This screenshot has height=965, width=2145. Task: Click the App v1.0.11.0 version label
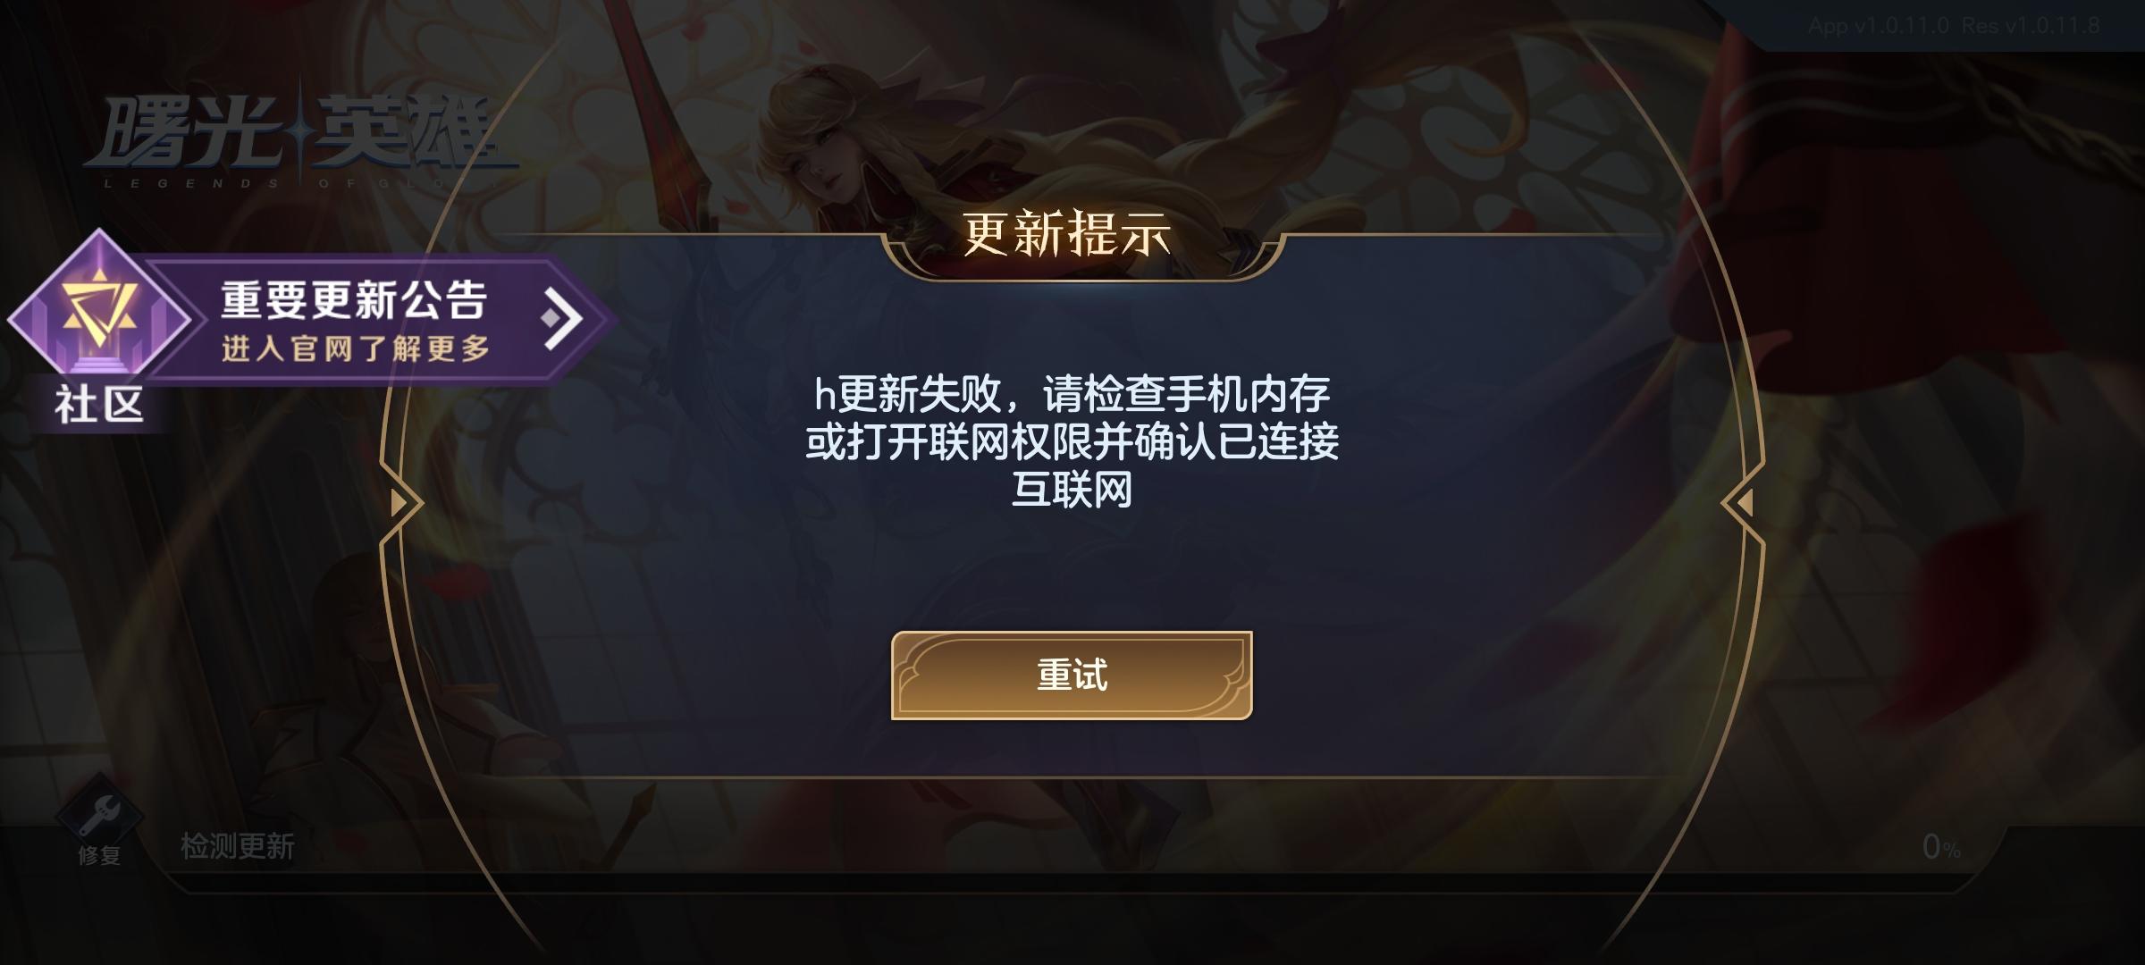(1879, 26)
